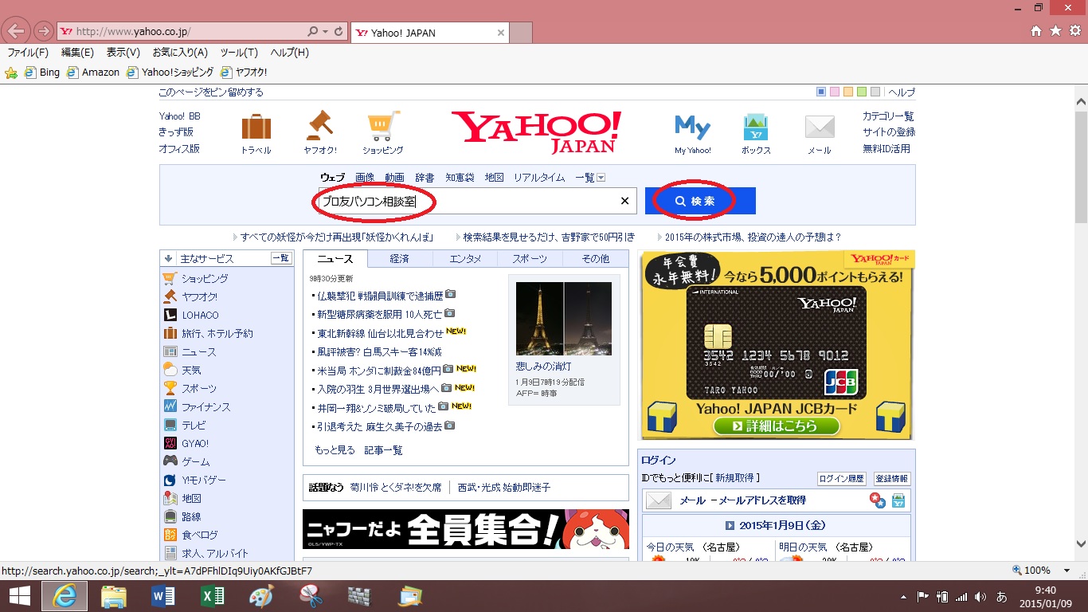Collapse 主なサービス with arrow icon
The width and height of the screenshot is (1088, 612).
click(169, 258)
